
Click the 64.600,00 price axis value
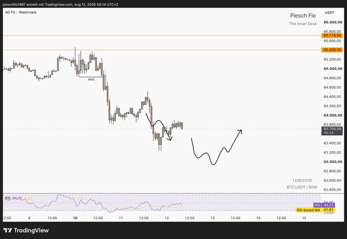click(x=332, y=87)
